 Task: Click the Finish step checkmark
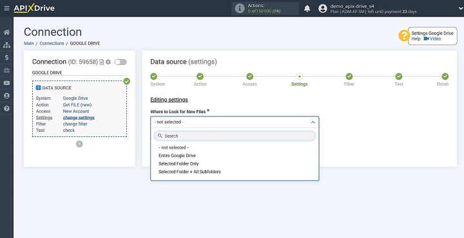pyautogui.click(x=445, y=77)
